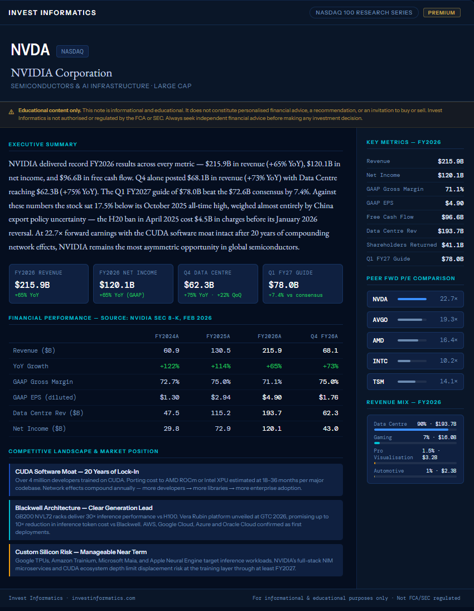Image resolution: width=474 pixels, height=611 pixels.
Task: Click the Q4 FY26A column header
Action: point(324,336)
